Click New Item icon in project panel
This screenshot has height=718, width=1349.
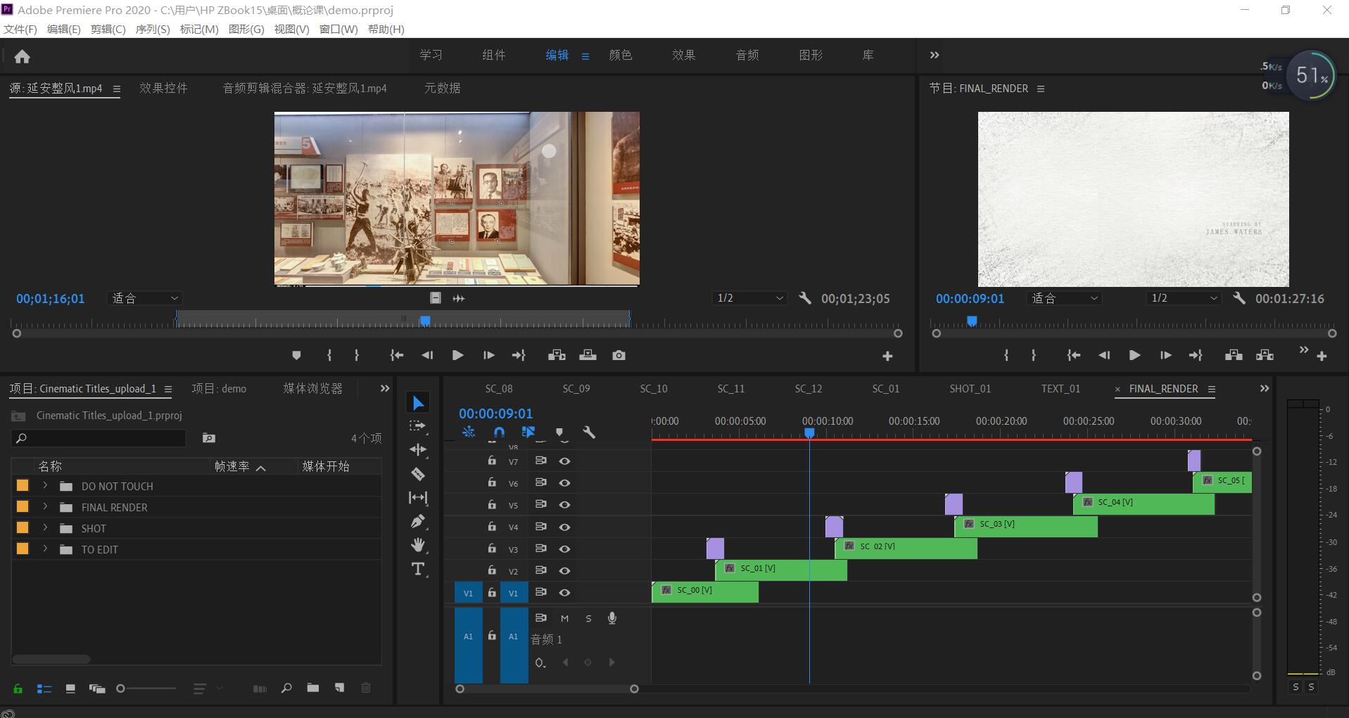click(x=339, y=688)
